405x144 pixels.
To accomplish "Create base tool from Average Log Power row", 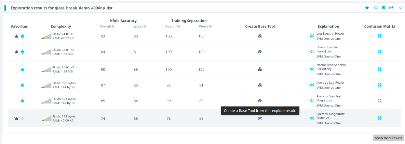I will click(260, 85).
